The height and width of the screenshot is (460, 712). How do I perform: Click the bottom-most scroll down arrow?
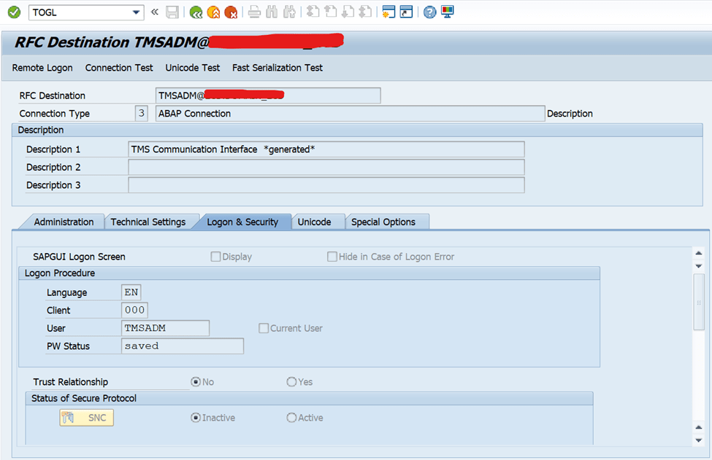(699, 440)
